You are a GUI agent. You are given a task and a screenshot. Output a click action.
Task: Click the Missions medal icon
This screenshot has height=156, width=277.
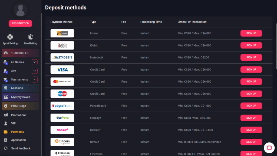pyautogui.click(x=6, y=88)
